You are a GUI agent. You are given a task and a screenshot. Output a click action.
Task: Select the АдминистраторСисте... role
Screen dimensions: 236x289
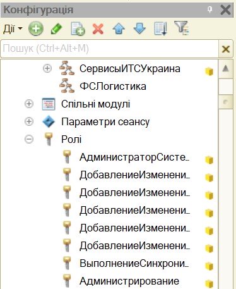134,157
